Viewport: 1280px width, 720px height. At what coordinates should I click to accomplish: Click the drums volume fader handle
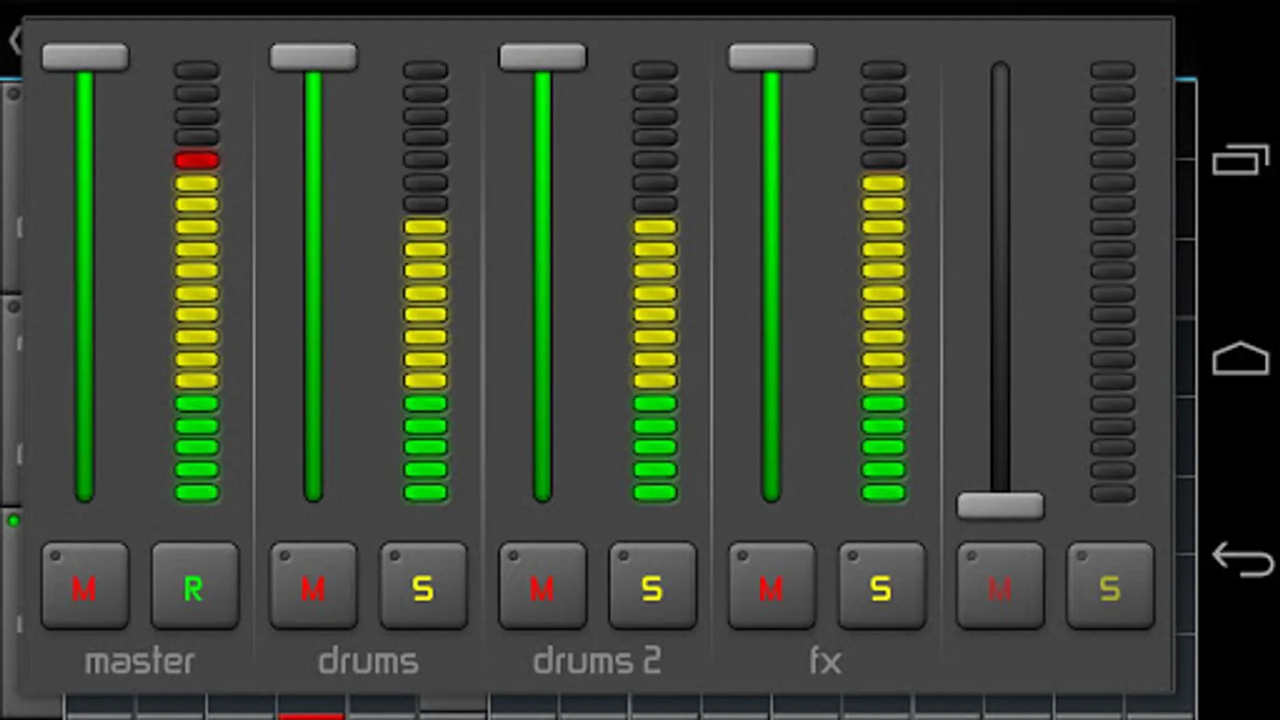tap(314, 58)
